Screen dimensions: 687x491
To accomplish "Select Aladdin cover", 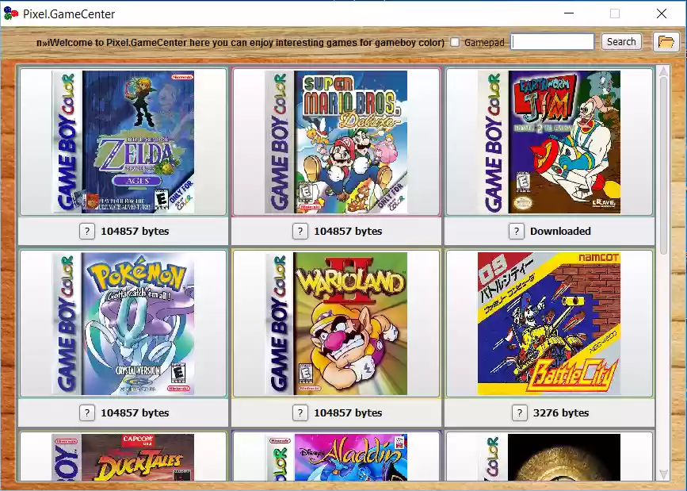I will [336, 456].
